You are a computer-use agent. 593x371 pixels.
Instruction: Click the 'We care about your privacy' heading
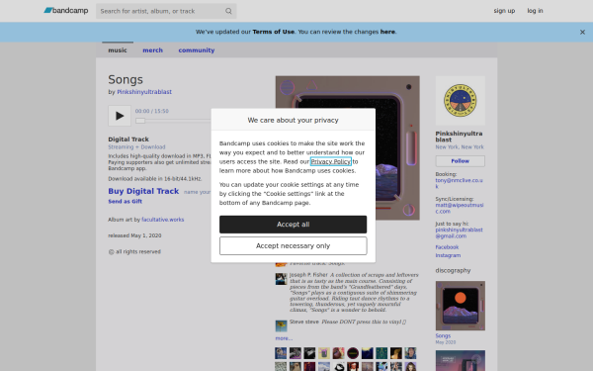click(x=294, y=120)
